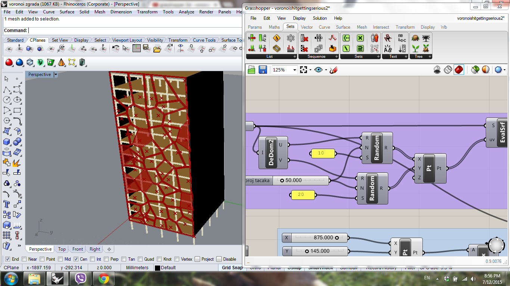Click the Named Views eye icon

click(318, 70)
